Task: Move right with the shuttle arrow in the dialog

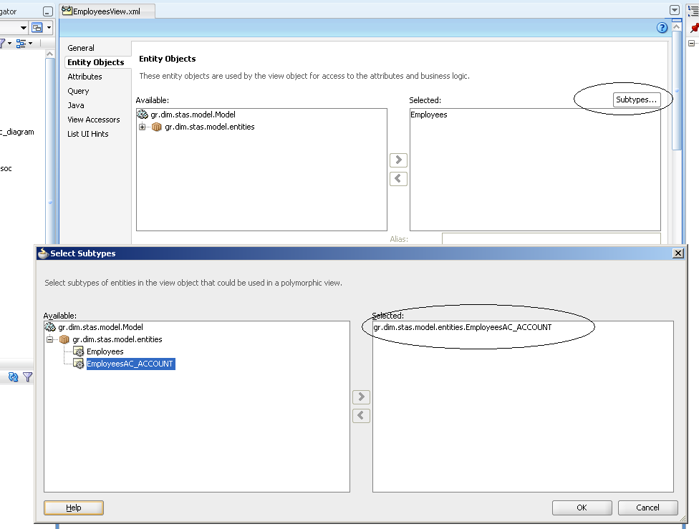Action: [361, 397]
